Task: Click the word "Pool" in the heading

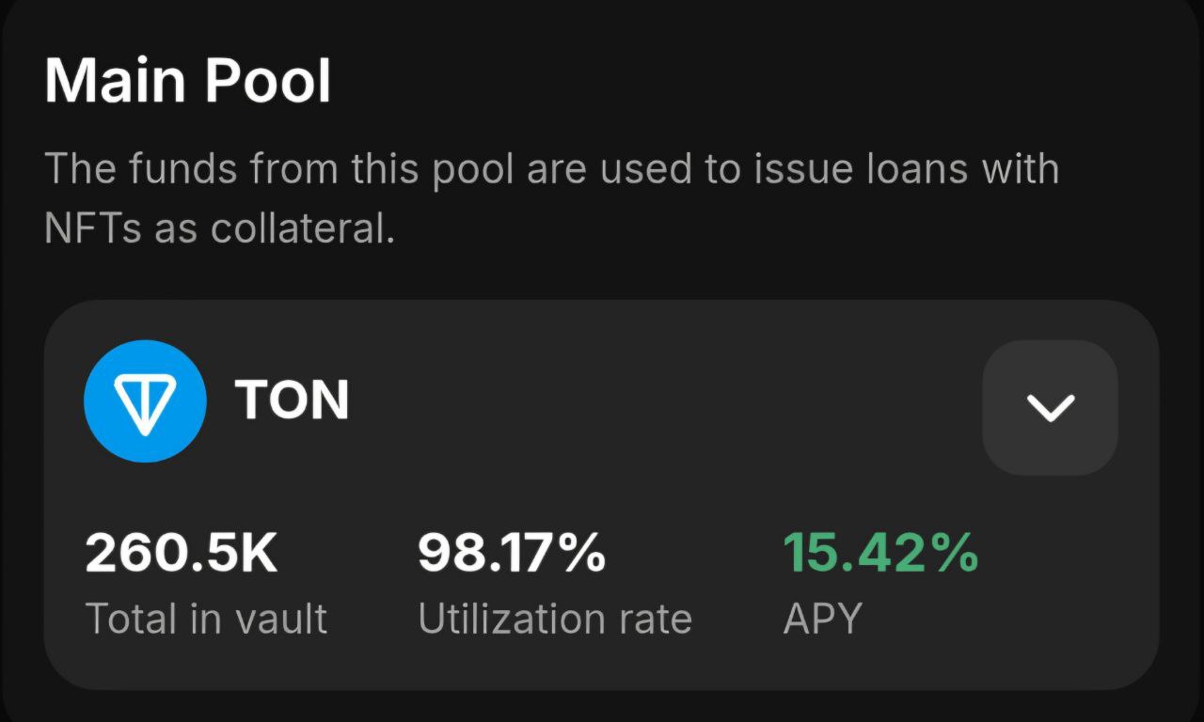Action: coord(268,81)
